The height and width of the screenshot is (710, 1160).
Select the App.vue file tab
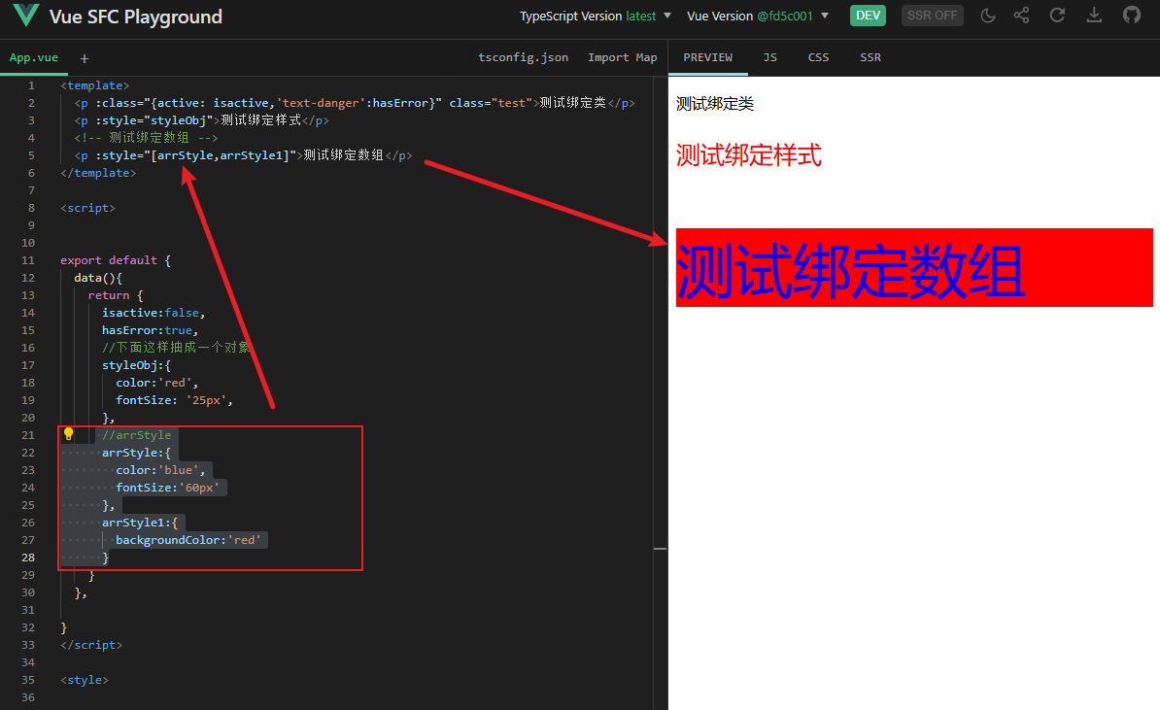tap(34, 57)
